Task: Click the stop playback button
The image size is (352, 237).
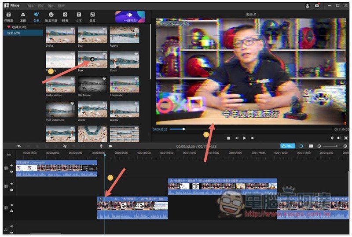Action: (x=228, y=138)
